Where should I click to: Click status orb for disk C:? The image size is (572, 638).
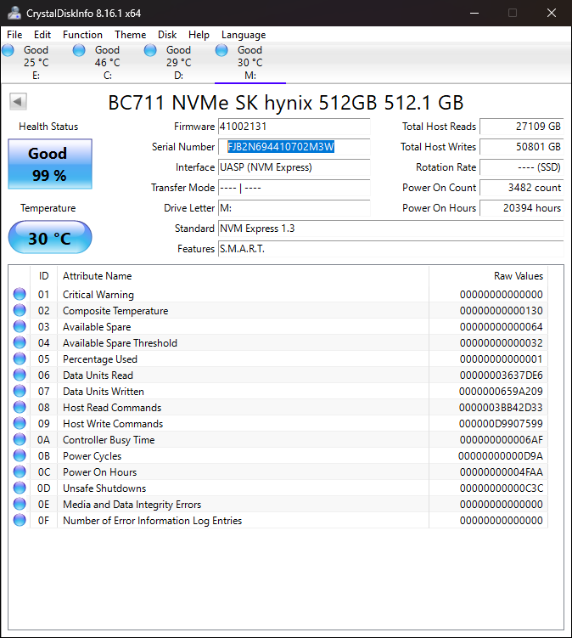point(79,50)
